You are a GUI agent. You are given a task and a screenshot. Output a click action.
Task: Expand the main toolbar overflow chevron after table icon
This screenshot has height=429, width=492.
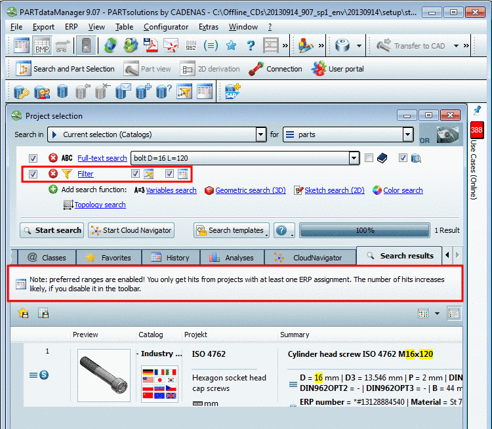[285, 46]
